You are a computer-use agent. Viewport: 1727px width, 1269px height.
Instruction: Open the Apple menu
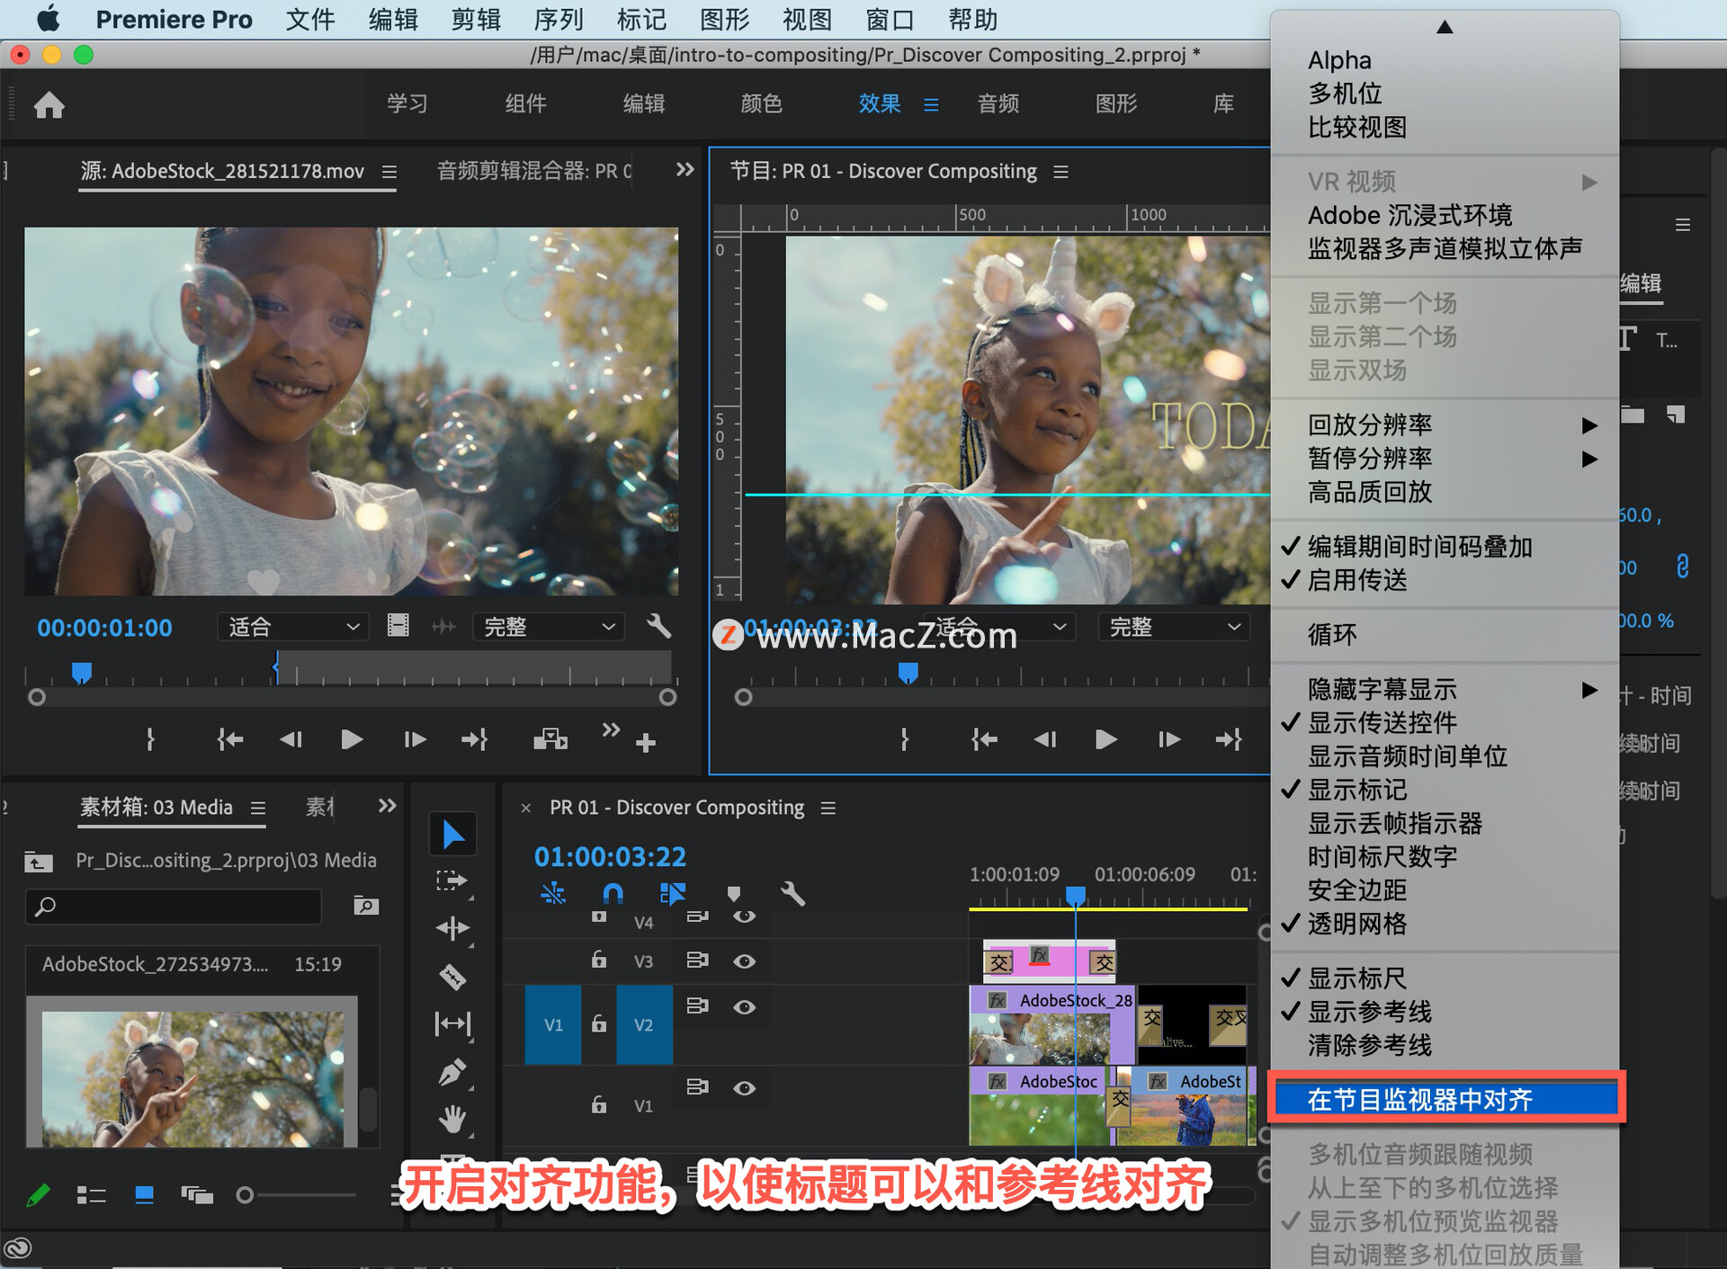coord(47,19)
